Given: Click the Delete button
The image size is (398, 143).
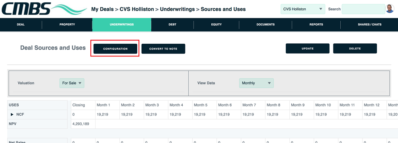Looking at the screenshot, I should (355, 48).
